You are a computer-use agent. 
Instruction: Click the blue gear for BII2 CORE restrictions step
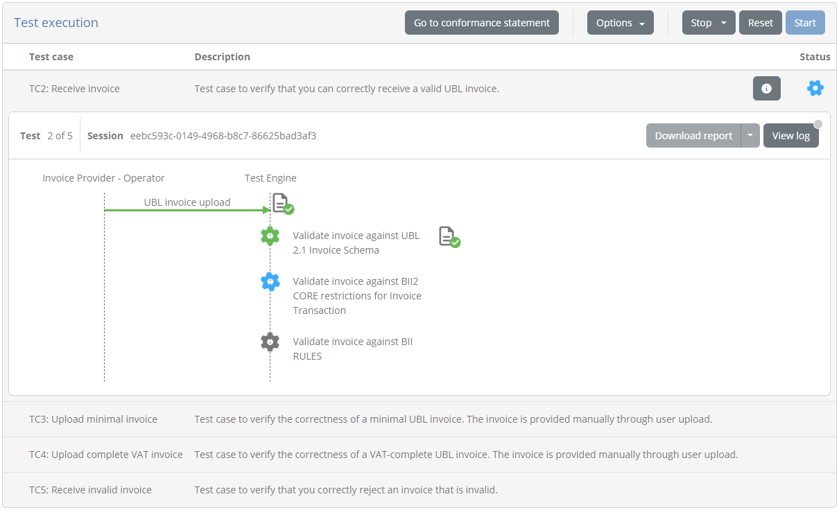point(270,281)
